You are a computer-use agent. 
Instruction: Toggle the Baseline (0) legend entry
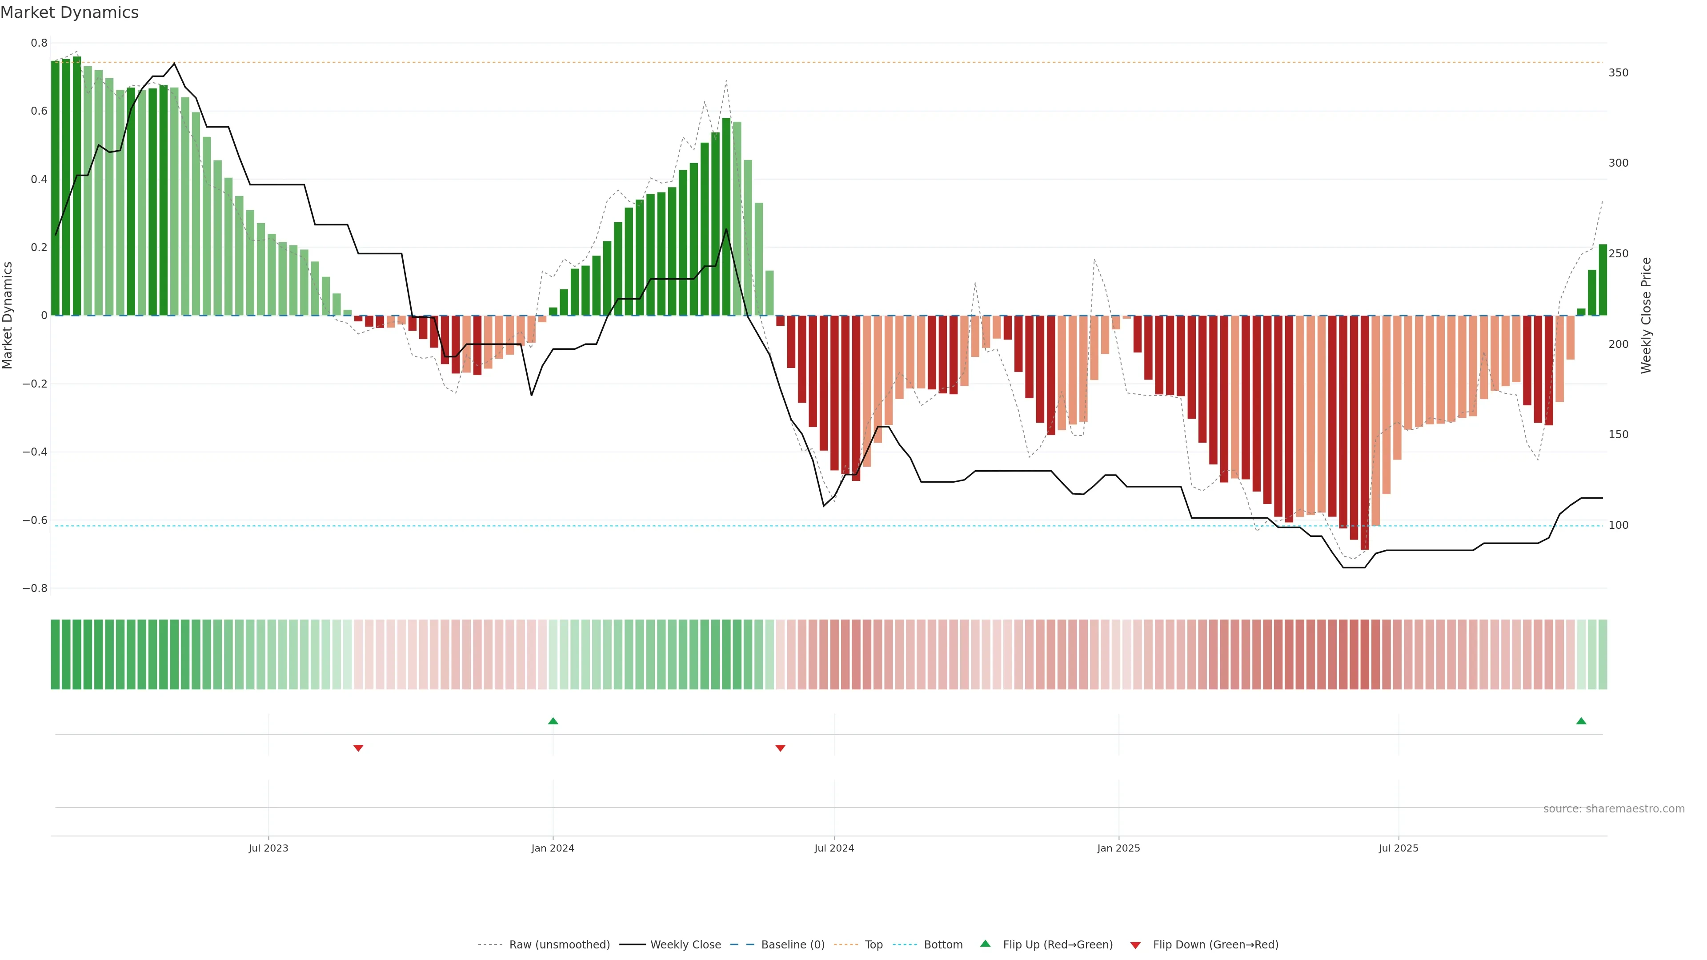(792, 945)
